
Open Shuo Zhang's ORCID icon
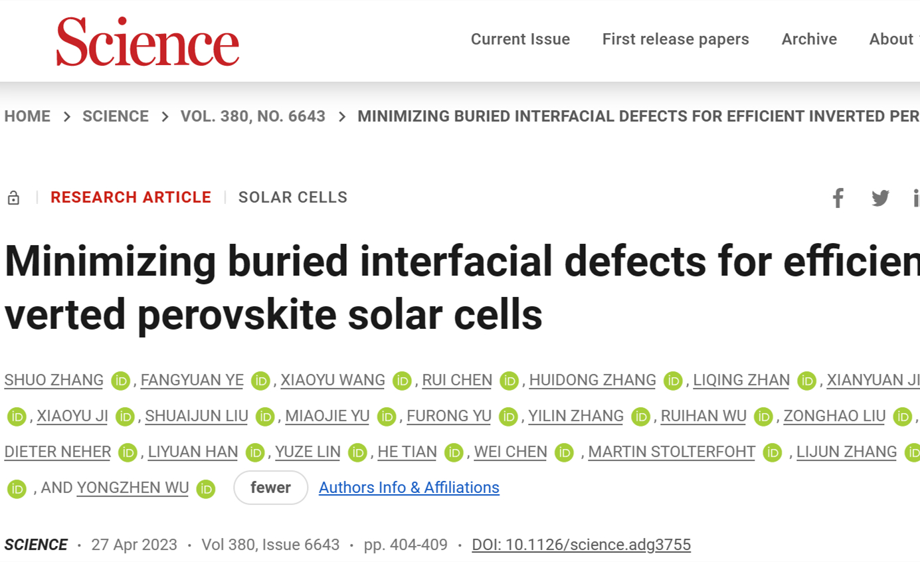click(x=120, y=381)
